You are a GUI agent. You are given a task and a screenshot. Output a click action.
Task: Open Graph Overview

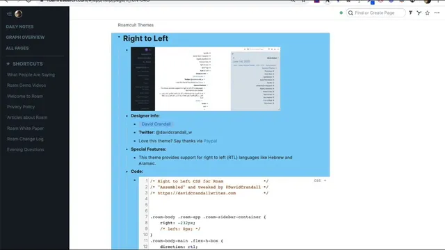click(x=25, y=37)
